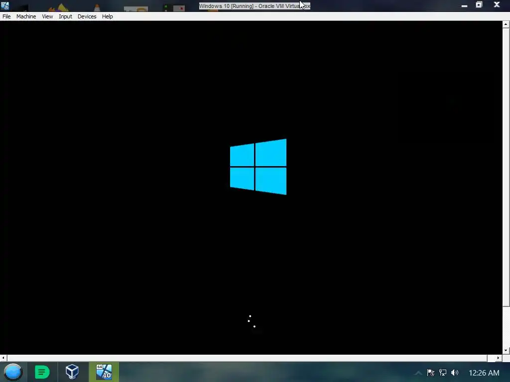Open the clock showing 12:26 AM
Viewport: 510px width, 382px height.
(484, 373)
